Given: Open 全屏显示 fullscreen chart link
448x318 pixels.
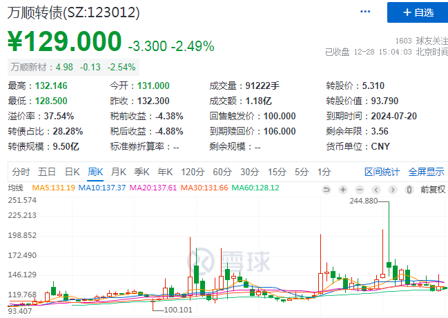Looking at the screenshot, I should pos(427,172).
